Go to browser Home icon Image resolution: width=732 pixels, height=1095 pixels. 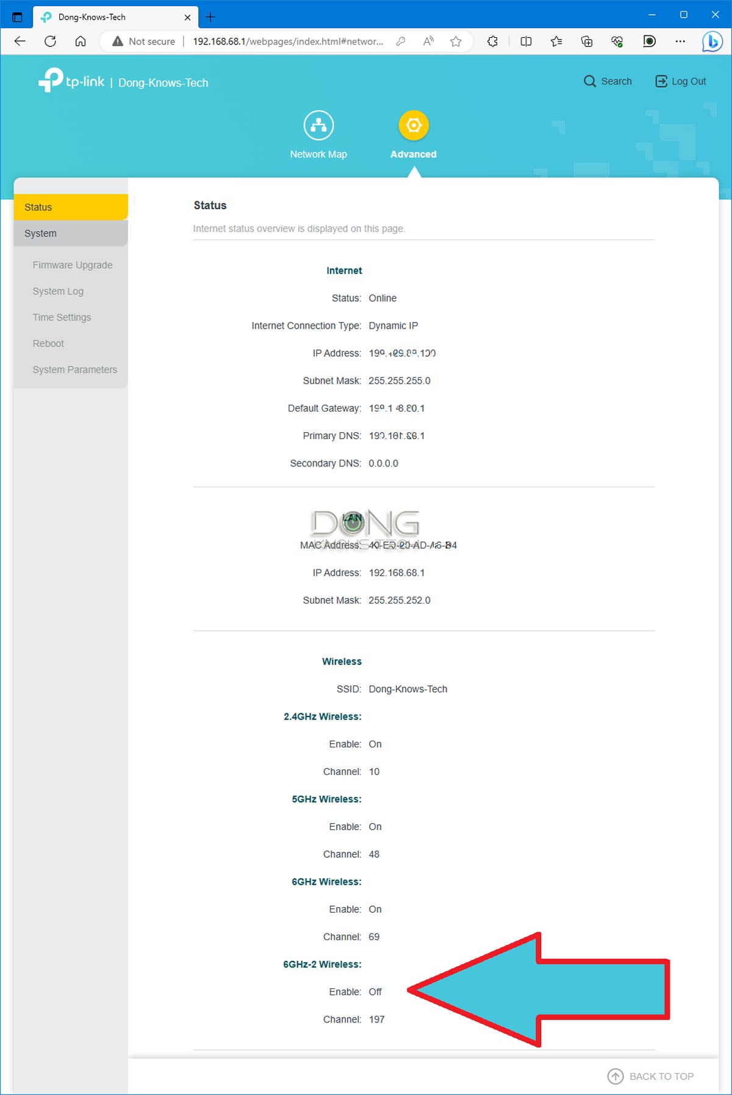pyautogui.click(x=81, y=41)
